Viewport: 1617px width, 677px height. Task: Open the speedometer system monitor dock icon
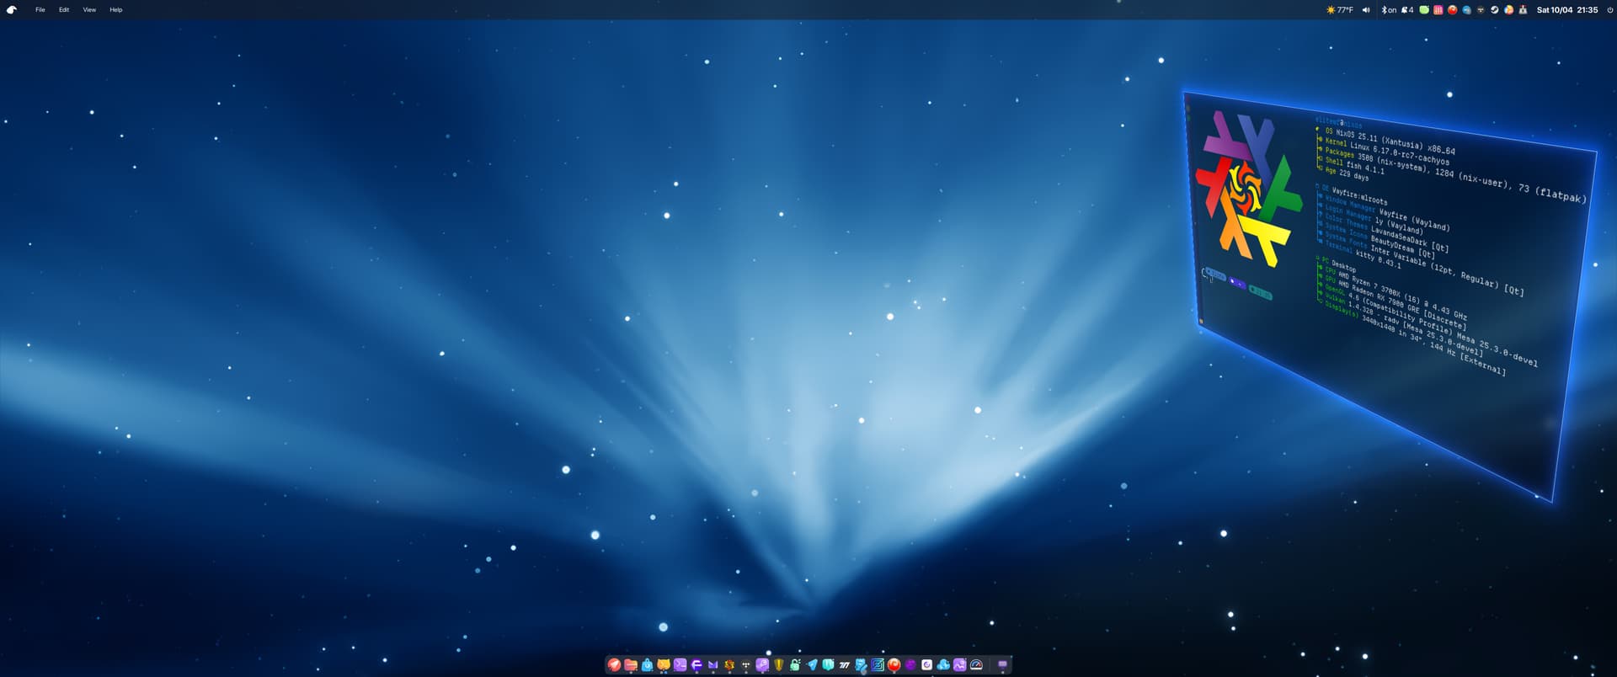pos(977,665)
